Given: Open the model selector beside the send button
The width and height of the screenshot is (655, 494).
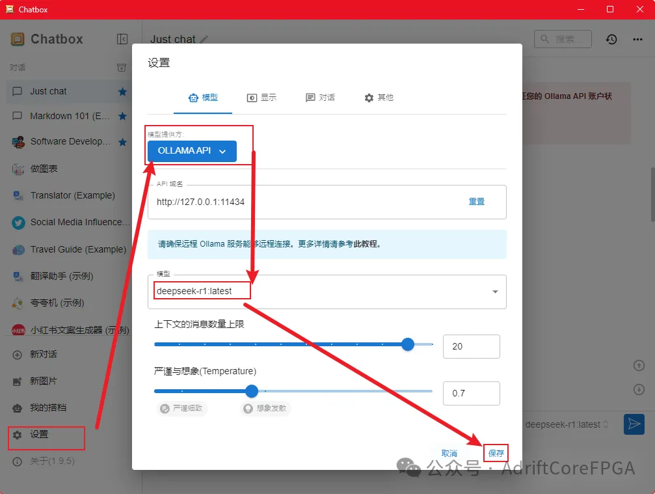Looking at the screenshot, I should click(567, 424).
